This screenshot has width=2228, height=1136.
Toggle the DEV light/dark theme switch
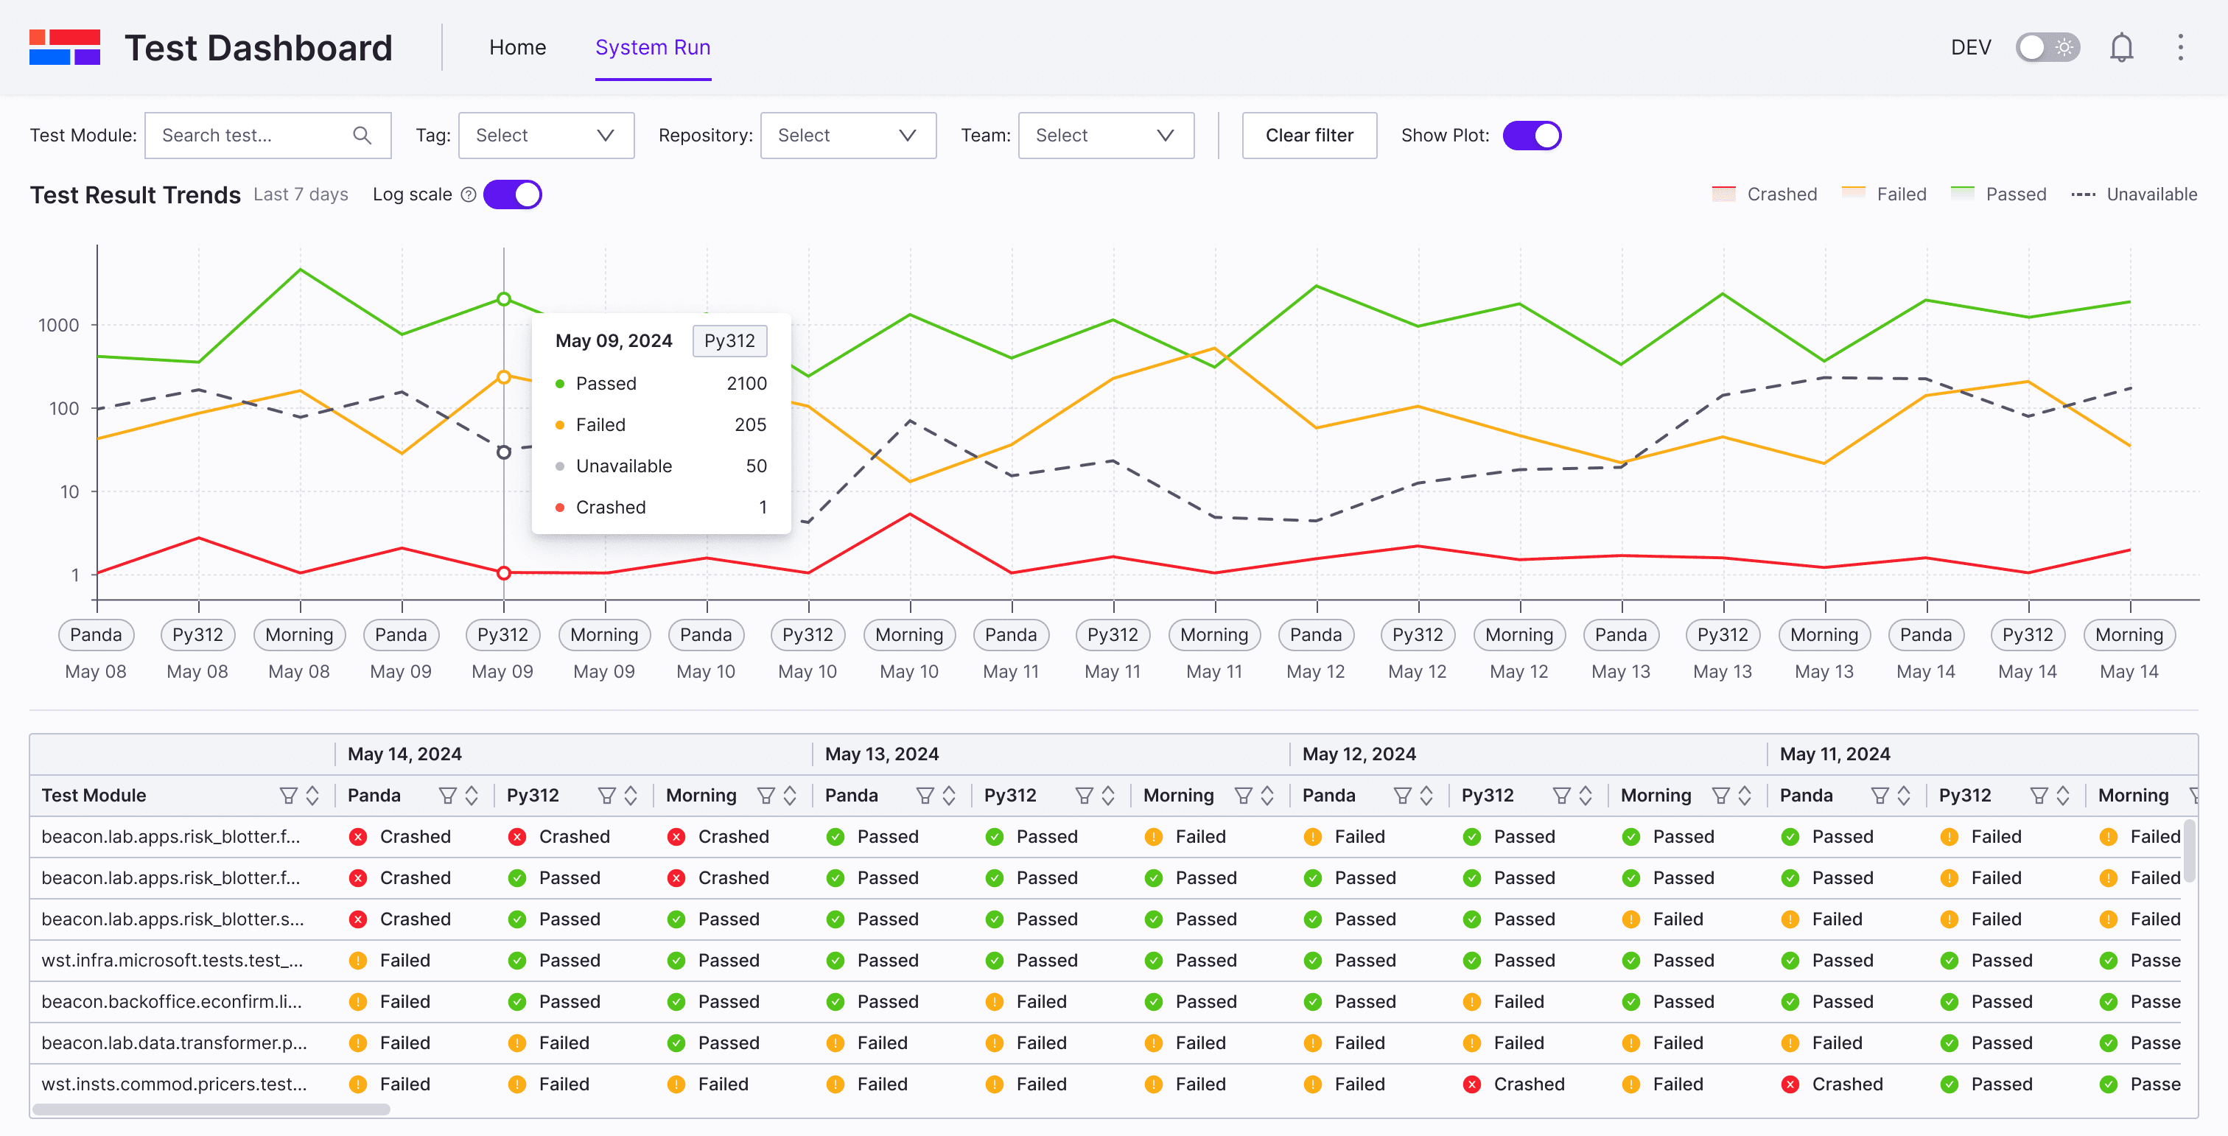click(2047, 48)
